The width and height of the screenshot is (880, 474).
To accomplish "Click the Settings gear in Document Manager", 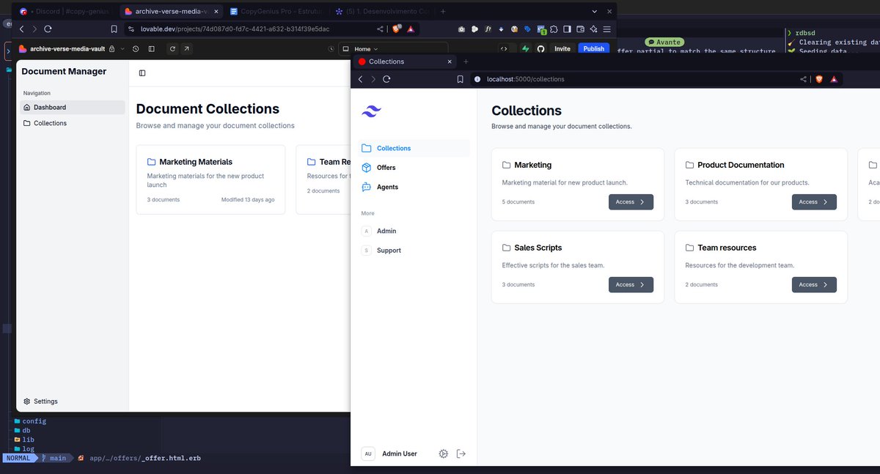I will (27, 401).
